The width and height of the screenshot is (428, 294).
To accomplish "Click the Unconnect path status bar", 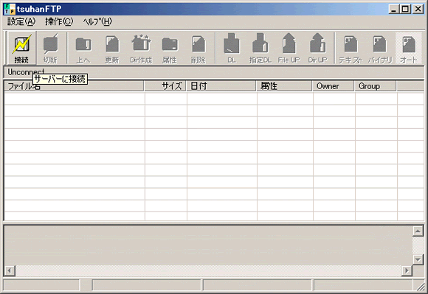I will pyautogui.click(x=214, y=72).
